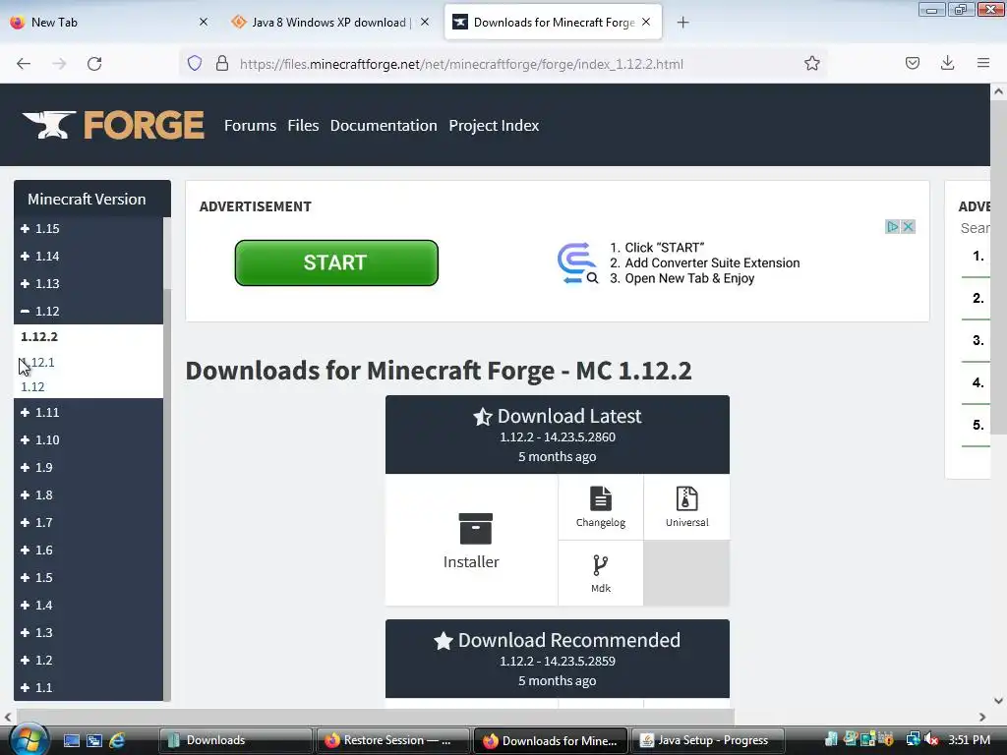
Task: Reload the current page
Action: (x=94, y=64)
